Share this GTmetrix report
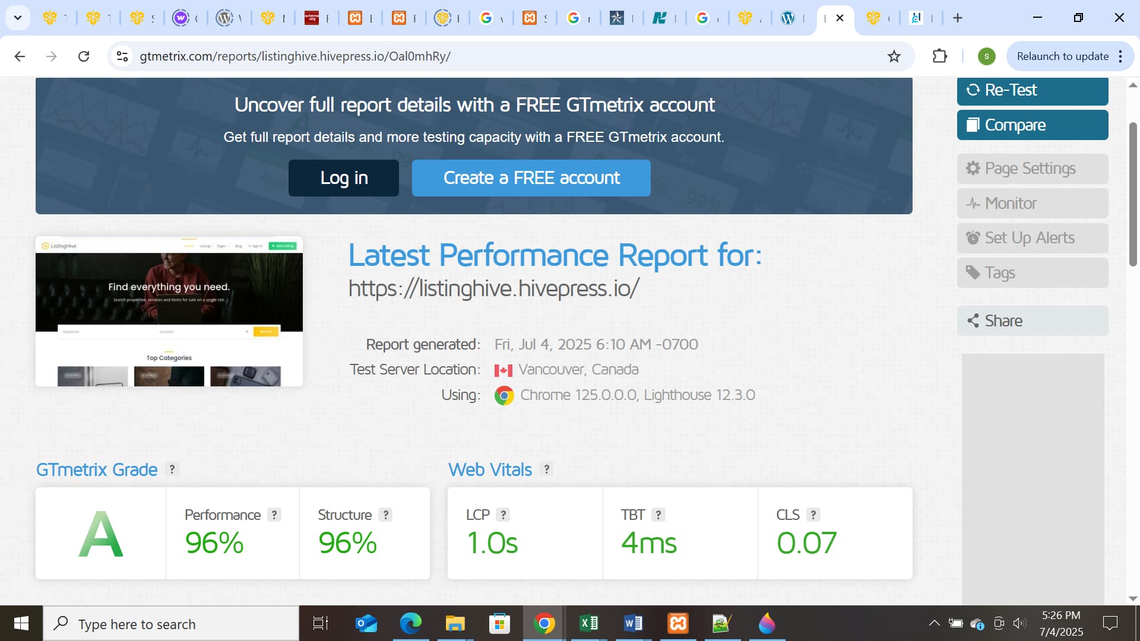This screenshot has width=1140, height=641. (1033, 321)
